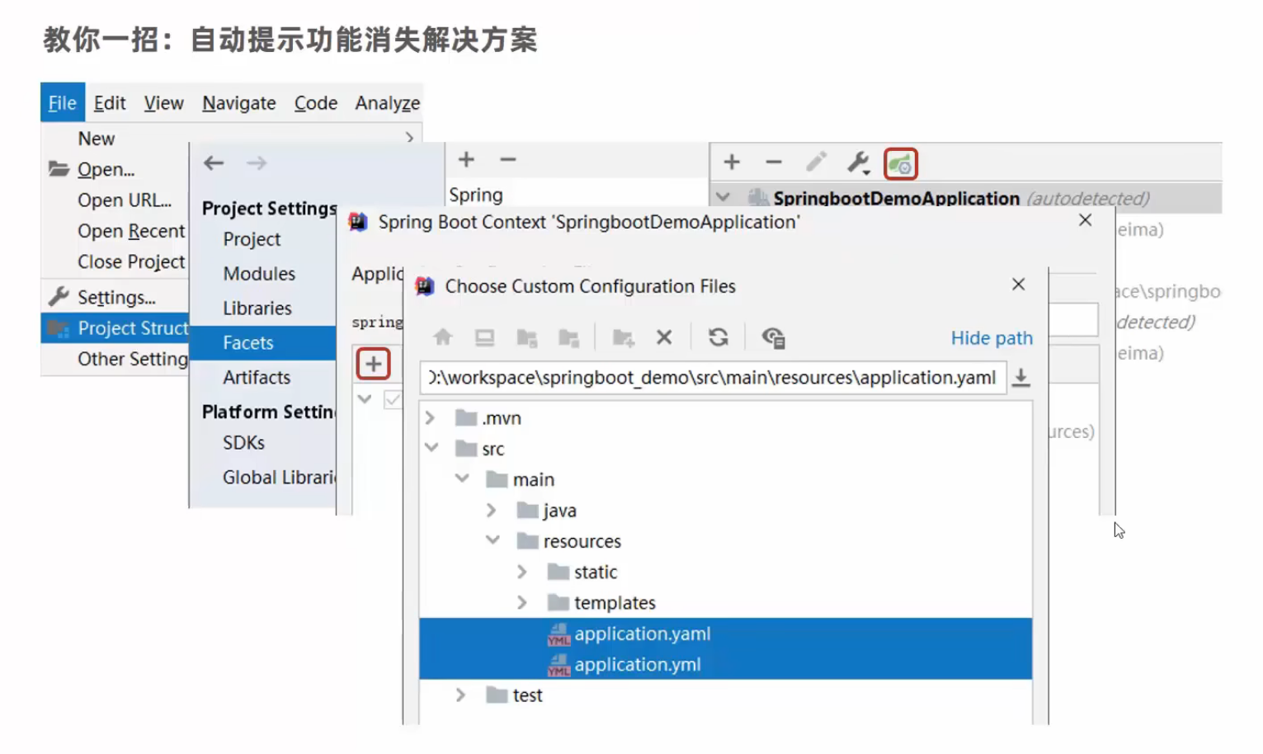Click minus icon above the Spring facet entry

508,159
